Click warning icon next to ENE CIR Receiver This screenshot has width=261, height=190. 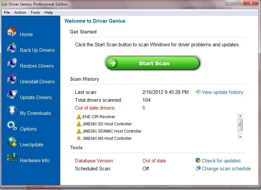pos(79,116)
